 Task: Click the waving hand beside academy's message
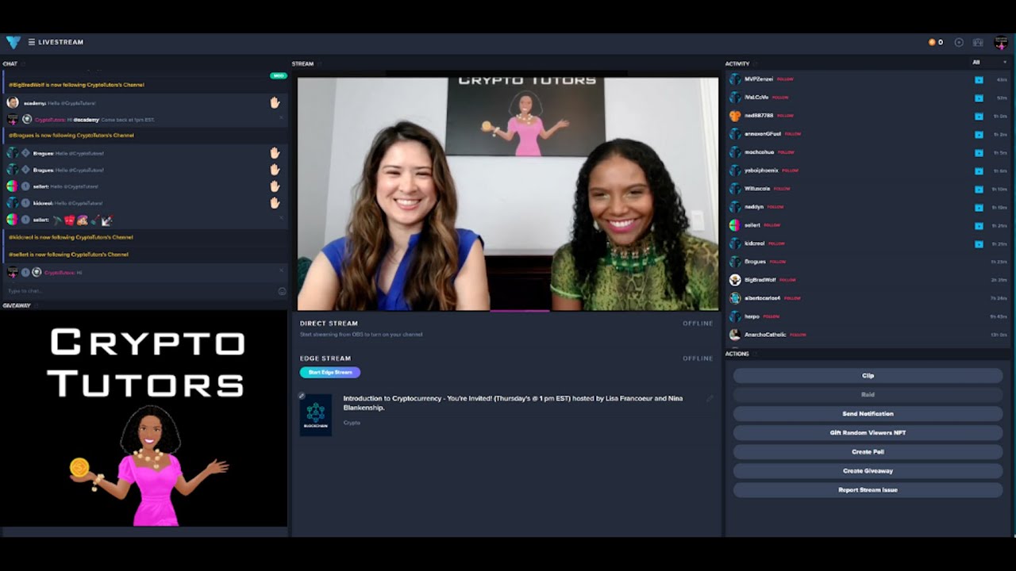click(x=275, y=102)
